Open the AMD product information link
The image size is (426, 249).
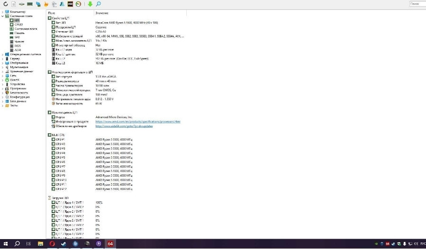point(138,121)
